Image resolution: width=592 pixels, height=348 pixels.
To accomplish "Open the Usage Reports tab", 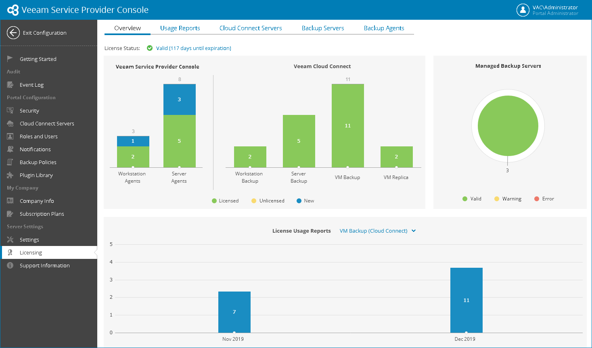I will (180, 28).
